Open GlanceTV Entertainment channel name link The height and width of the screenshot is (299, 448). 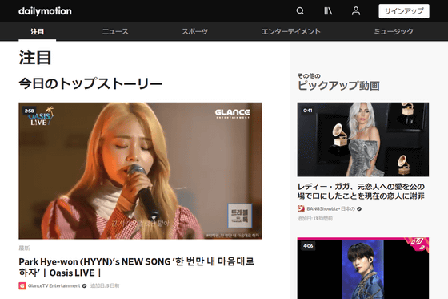point(54,286)
